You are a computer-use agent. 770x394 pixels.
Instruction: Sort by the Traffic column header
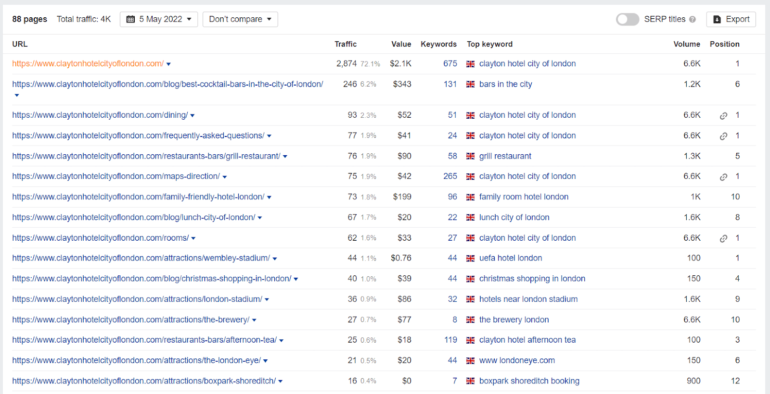(x=346, y=44)
